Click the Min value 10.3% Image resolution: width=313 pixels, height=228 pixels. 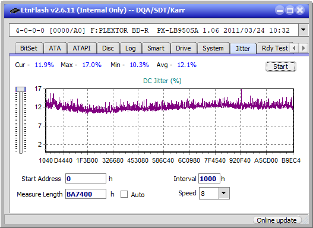(x=140, y=65)
